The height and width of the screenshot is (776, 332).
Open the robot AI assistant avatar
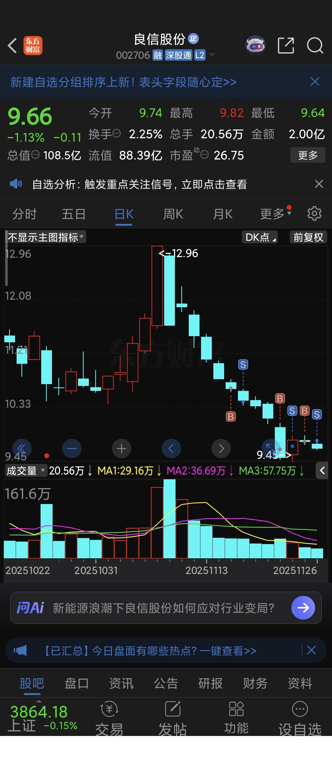[255, 46]
